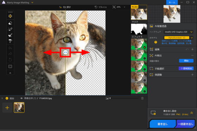
Task: Click the magnifier zoom icon
Action: 114,7
